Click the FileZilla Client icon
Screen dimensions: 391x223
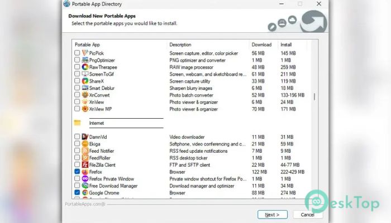tap(85, 164)
